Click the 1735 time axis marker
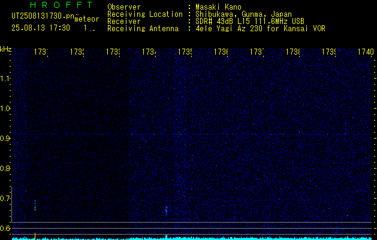 tap(185, 52)
